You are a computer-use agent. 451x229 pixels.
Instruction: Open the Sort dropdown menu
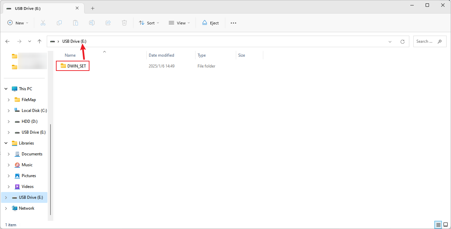tap(149, 23)
